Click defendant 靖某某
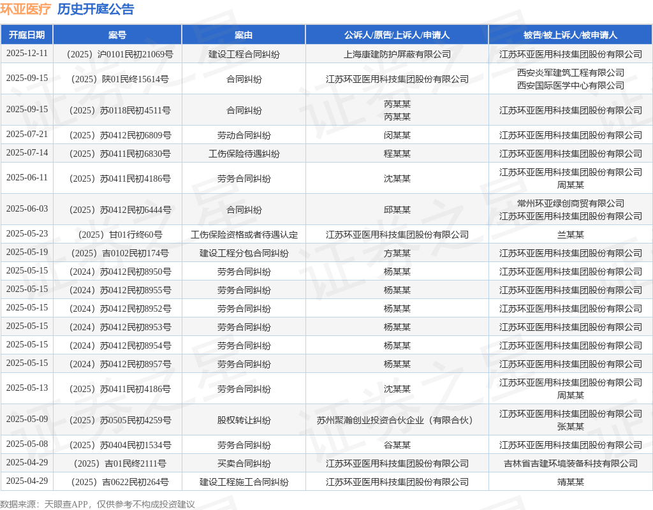The height and width of the screenshot is (510, 653). pyautogui.click(x=571, y=482)
